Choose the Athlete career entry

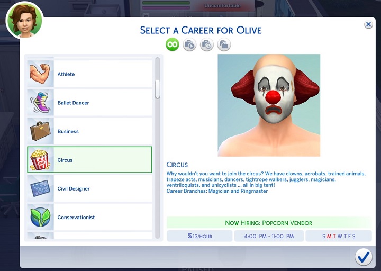(x=101, y=74)
